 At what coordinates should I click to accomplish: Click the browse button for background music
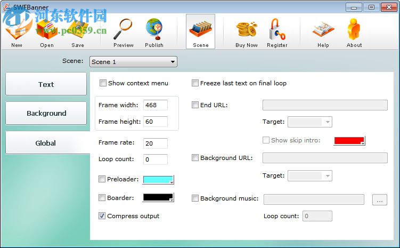pos(380,199)
